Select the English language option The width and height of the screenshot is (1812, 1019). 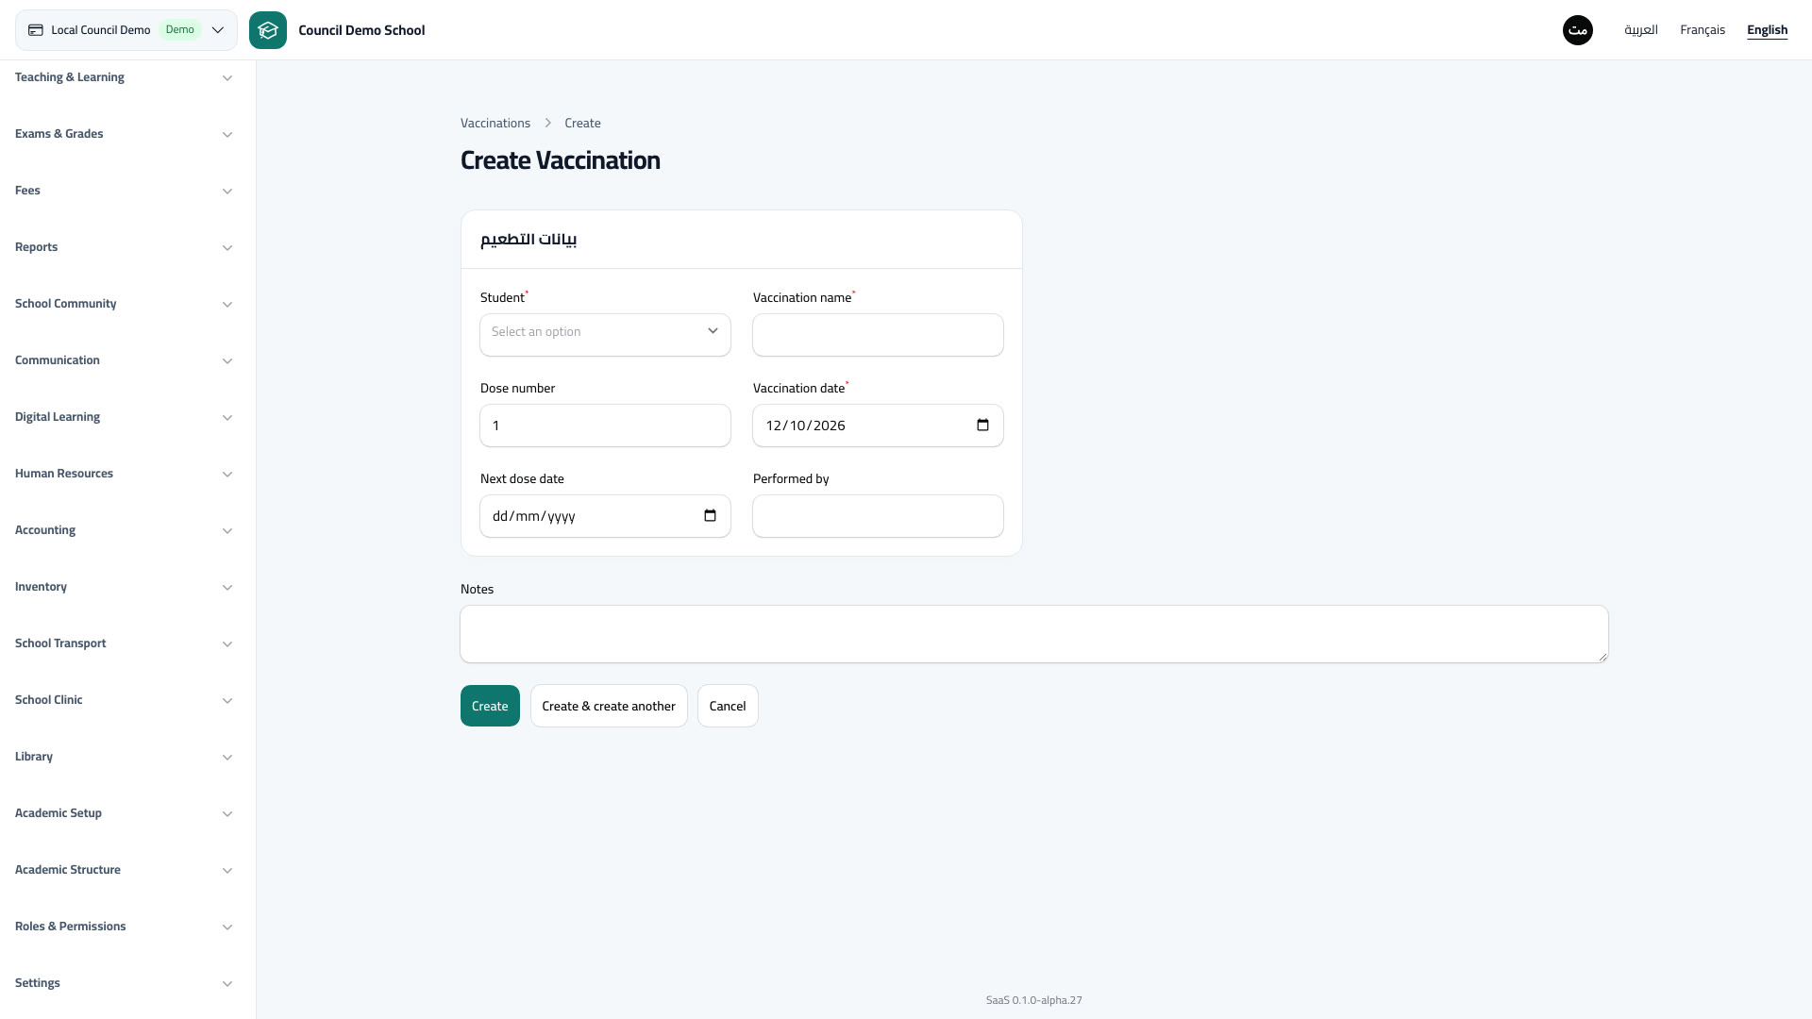pyautogui.click(x=1767, y=30)
